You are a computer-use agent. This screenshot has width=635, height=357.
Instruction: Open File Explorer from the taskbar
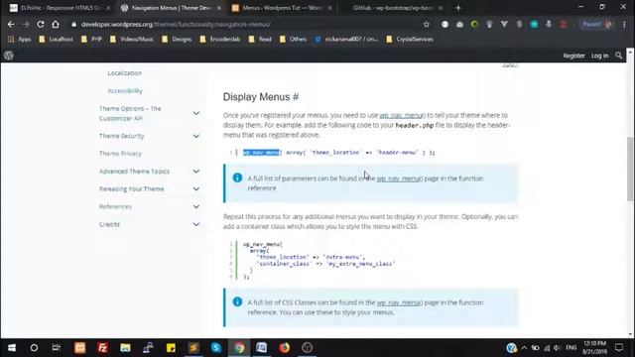pos(125,348)
